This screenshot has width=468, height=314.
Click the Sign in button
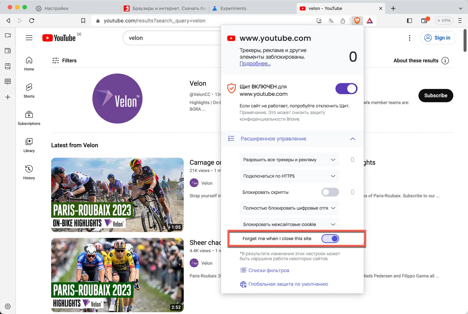point(438,38)
